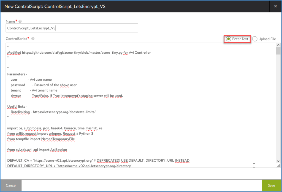Select the Enter Text radio button
The height and width of the screenshot is (192, 282).
point(228,39)
